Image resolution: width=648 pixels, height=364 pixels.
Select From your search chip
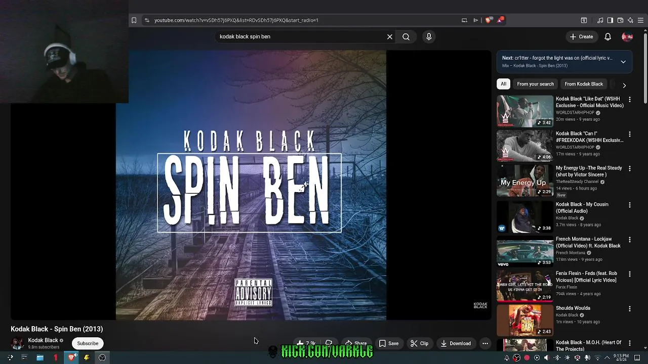pos(535,84)
